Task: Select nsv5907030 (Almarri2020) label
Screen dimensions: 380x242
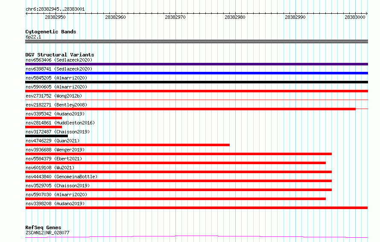Action: pos(56,195)
